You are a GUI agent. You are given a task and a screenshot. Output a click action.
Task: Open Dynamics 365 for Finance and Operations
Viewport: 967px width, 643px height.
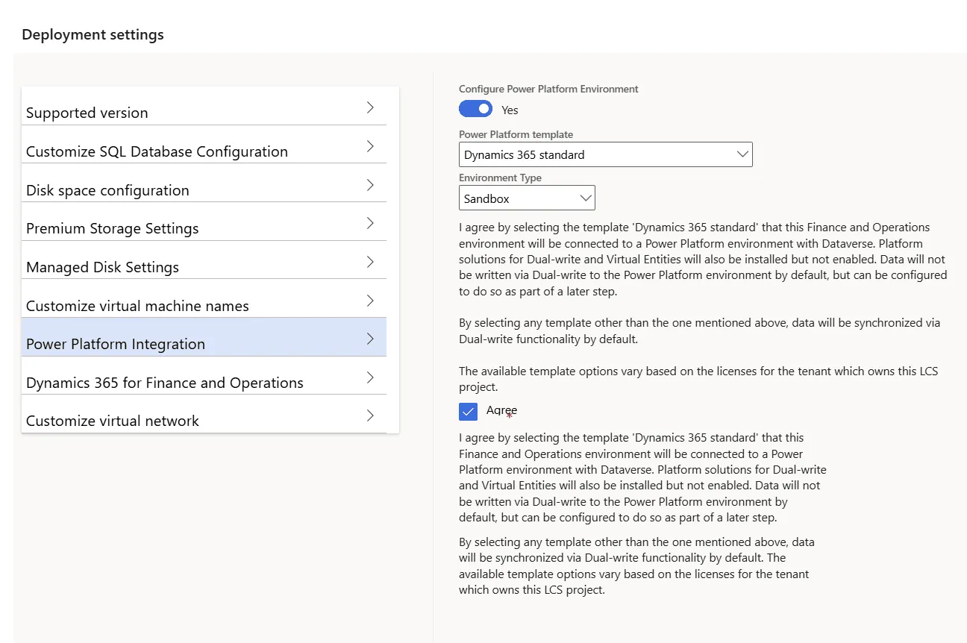(204, 376)
